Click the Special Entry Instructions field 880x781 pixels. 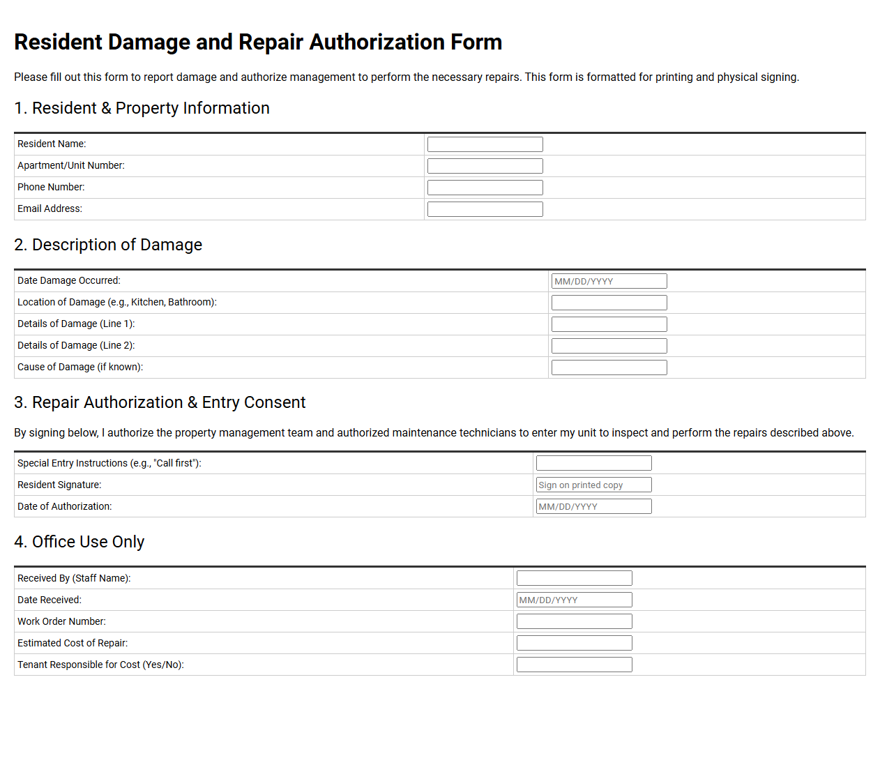pyautogui.click(x=593, y=463)
